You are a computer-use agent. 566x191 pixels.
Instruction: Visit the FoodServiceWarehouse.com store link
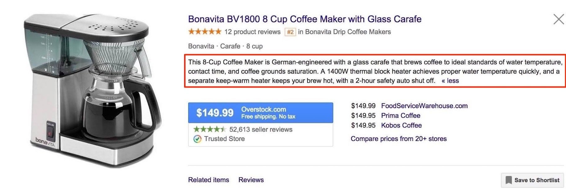tap(424, 106)
